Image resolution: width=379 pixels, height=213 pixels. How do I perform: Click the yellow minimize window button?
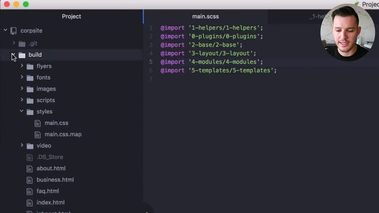(17, 4)
